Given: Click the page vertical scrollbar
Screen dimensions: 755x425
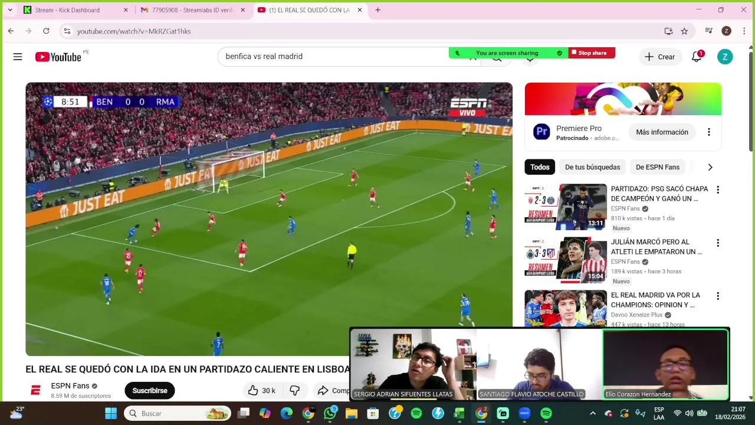Looking at the screenshot, I should point(751,100).
